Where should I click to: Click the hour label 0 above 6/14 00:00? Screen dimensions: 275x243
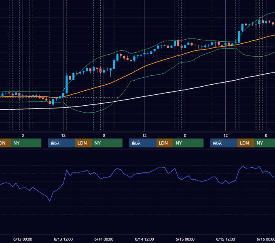[104, 136]
